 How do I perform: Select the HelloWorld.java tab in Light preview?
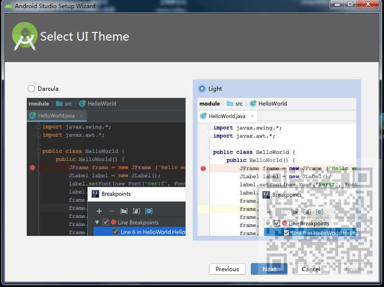227,116
